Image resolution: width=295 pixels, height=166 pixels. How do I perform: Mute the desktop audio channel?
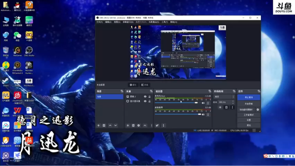(x=203, y=114)
